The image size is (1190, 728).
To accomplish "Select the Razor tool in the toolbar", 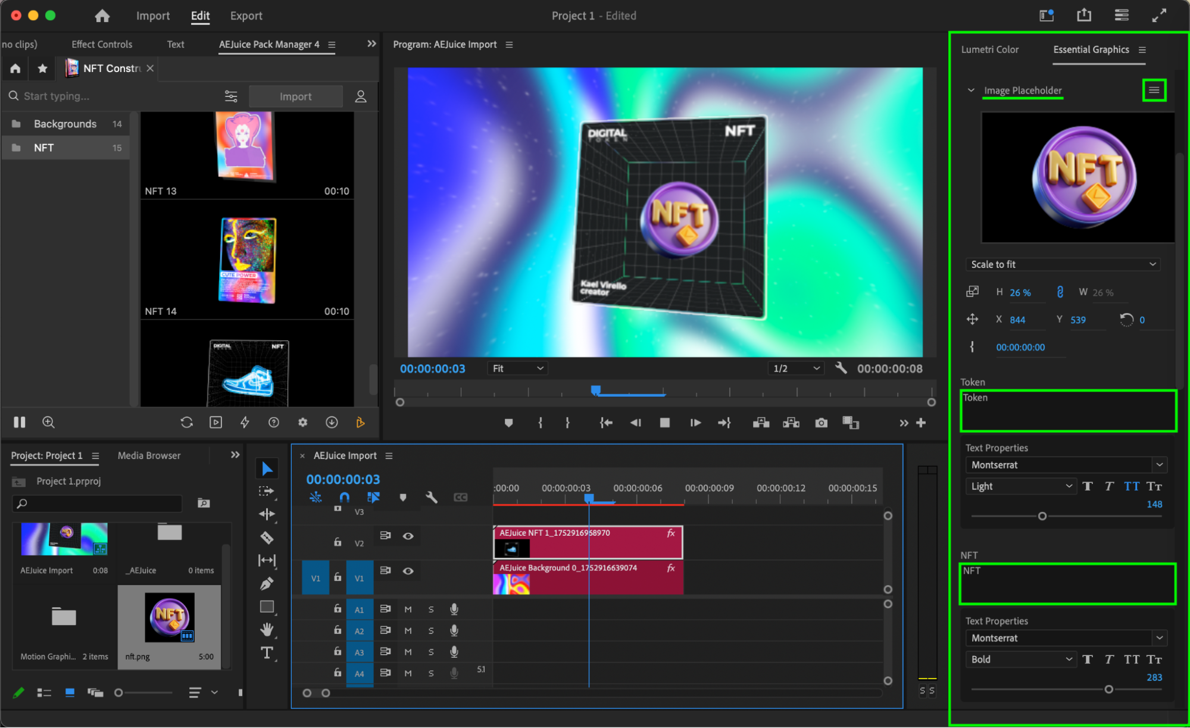I will tap(267, 538).
